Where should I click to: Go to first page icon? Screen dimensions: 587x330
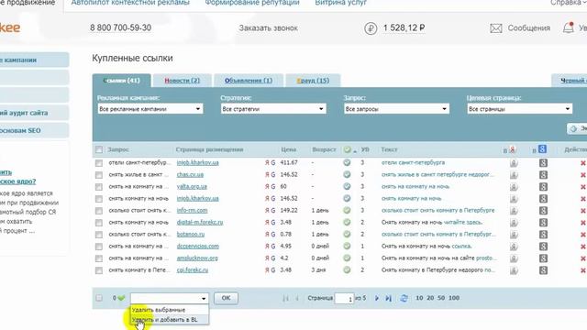point(285,298)
